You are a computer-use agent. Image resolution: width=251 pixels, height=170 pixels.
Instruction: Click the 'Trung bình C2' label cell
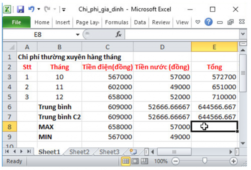59,117
